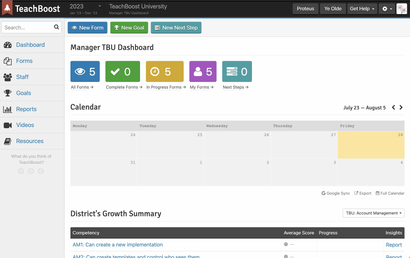410x258 pixels.
Task: Open Reports in the sidebar menu
Action: (x=27, y=109)
